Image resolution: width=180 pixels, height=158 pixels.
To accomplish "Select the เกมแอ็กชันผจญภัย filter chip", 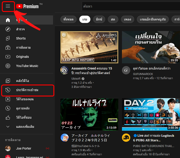I will pyautogui.click(x=153, y=19).
